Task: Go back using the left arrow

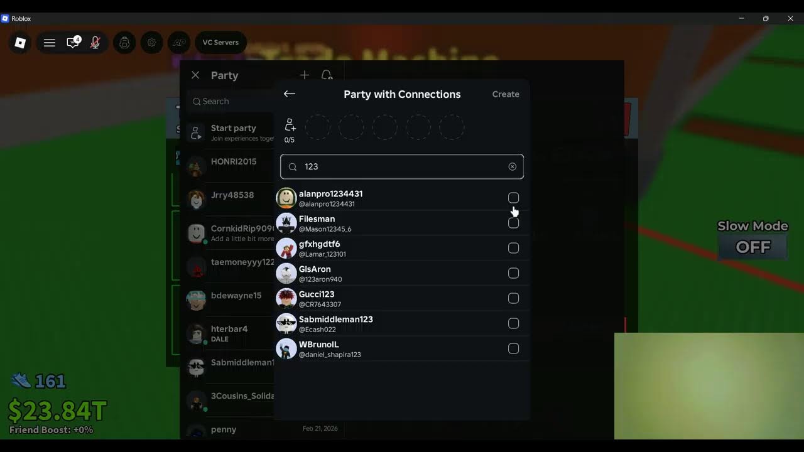Action: [290, 94]
